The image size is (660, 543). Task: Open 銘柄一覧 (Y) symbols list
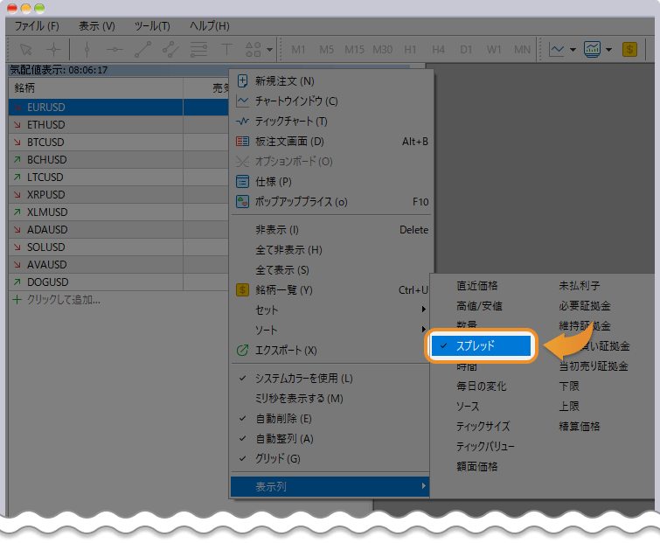pos(330,290)
